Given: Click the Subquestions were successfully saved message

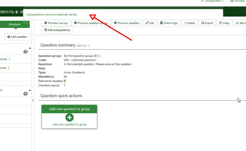Looking at the screenshot, I should [x=52, y=14].
